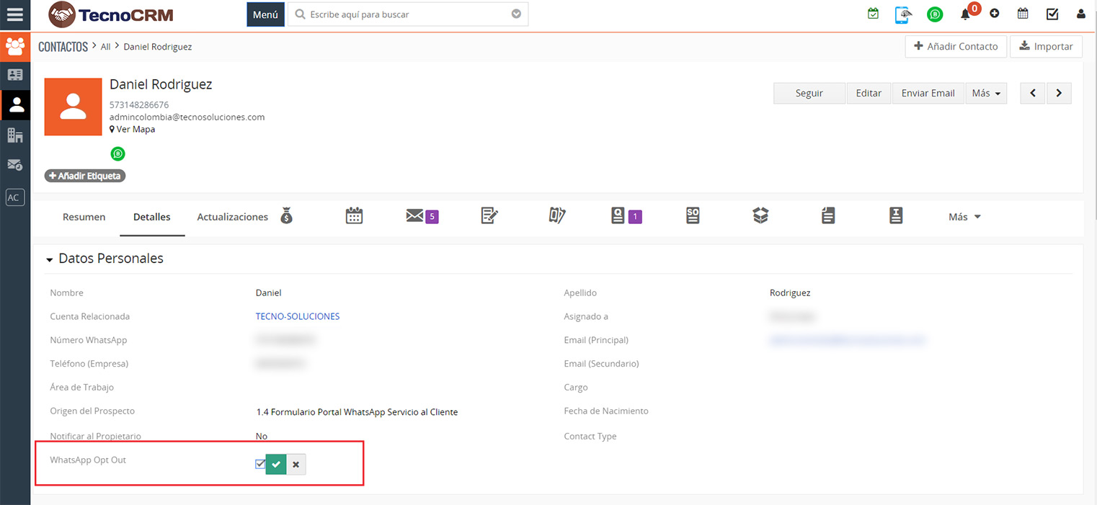Image resolution: width=1097 pixels, height=505 pixels.
Task: Switch to the Resumen tab
Action: (84, 217)
